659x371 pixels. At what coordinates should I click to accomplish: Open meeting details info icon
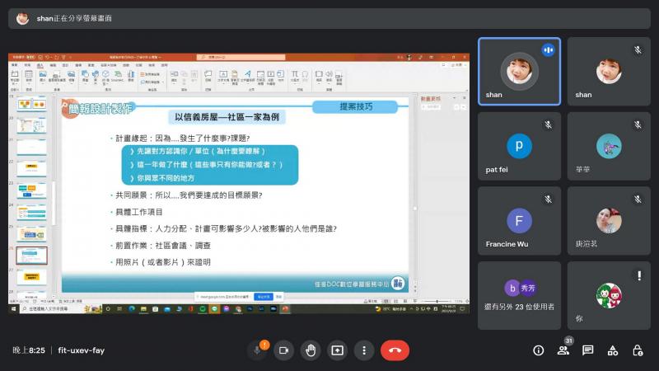[x=539, y=350]
